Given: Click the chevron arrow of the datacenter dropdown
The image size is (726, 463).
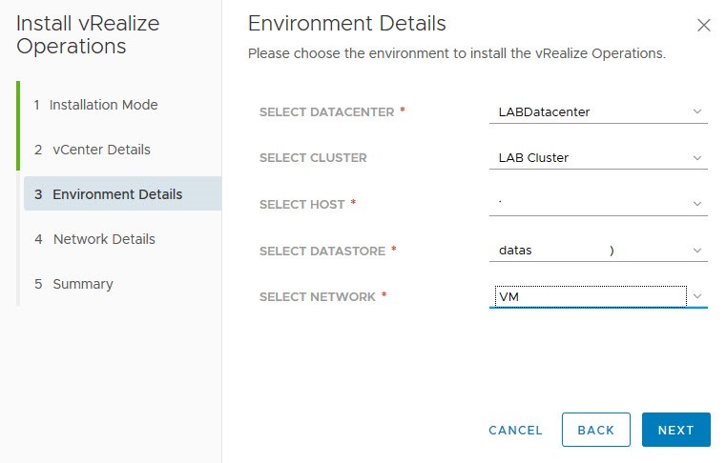Looking at the screenshot, I should [x=697, y=112].
